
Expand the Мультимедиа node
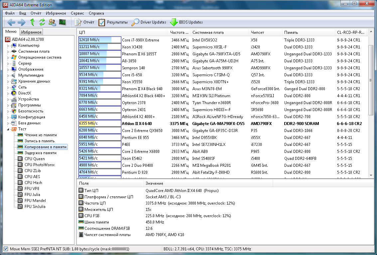click(x=8, y=76)
